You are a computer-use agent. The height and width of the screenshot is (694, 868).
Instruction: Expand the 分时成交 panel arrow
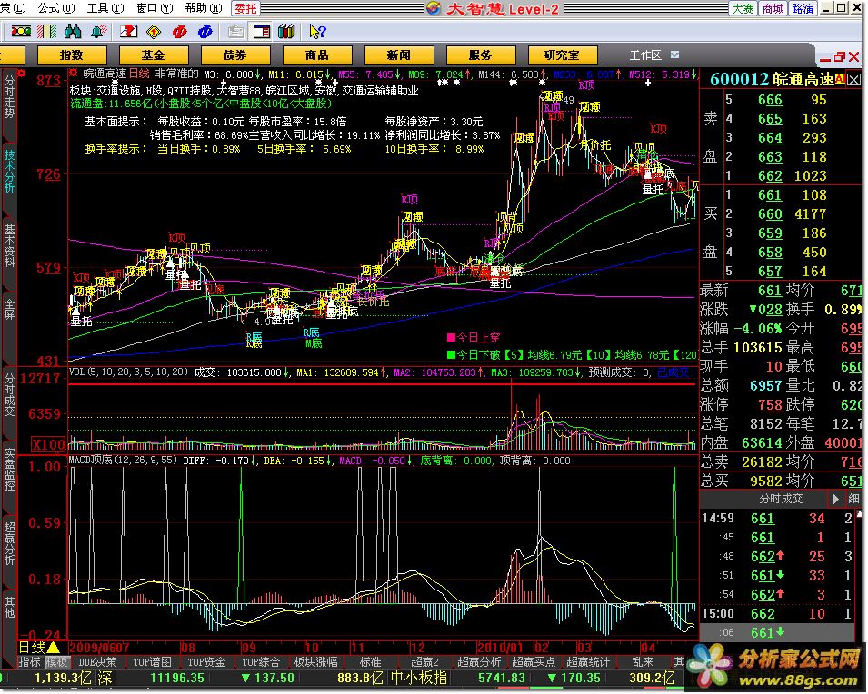[x=835, y=499]
